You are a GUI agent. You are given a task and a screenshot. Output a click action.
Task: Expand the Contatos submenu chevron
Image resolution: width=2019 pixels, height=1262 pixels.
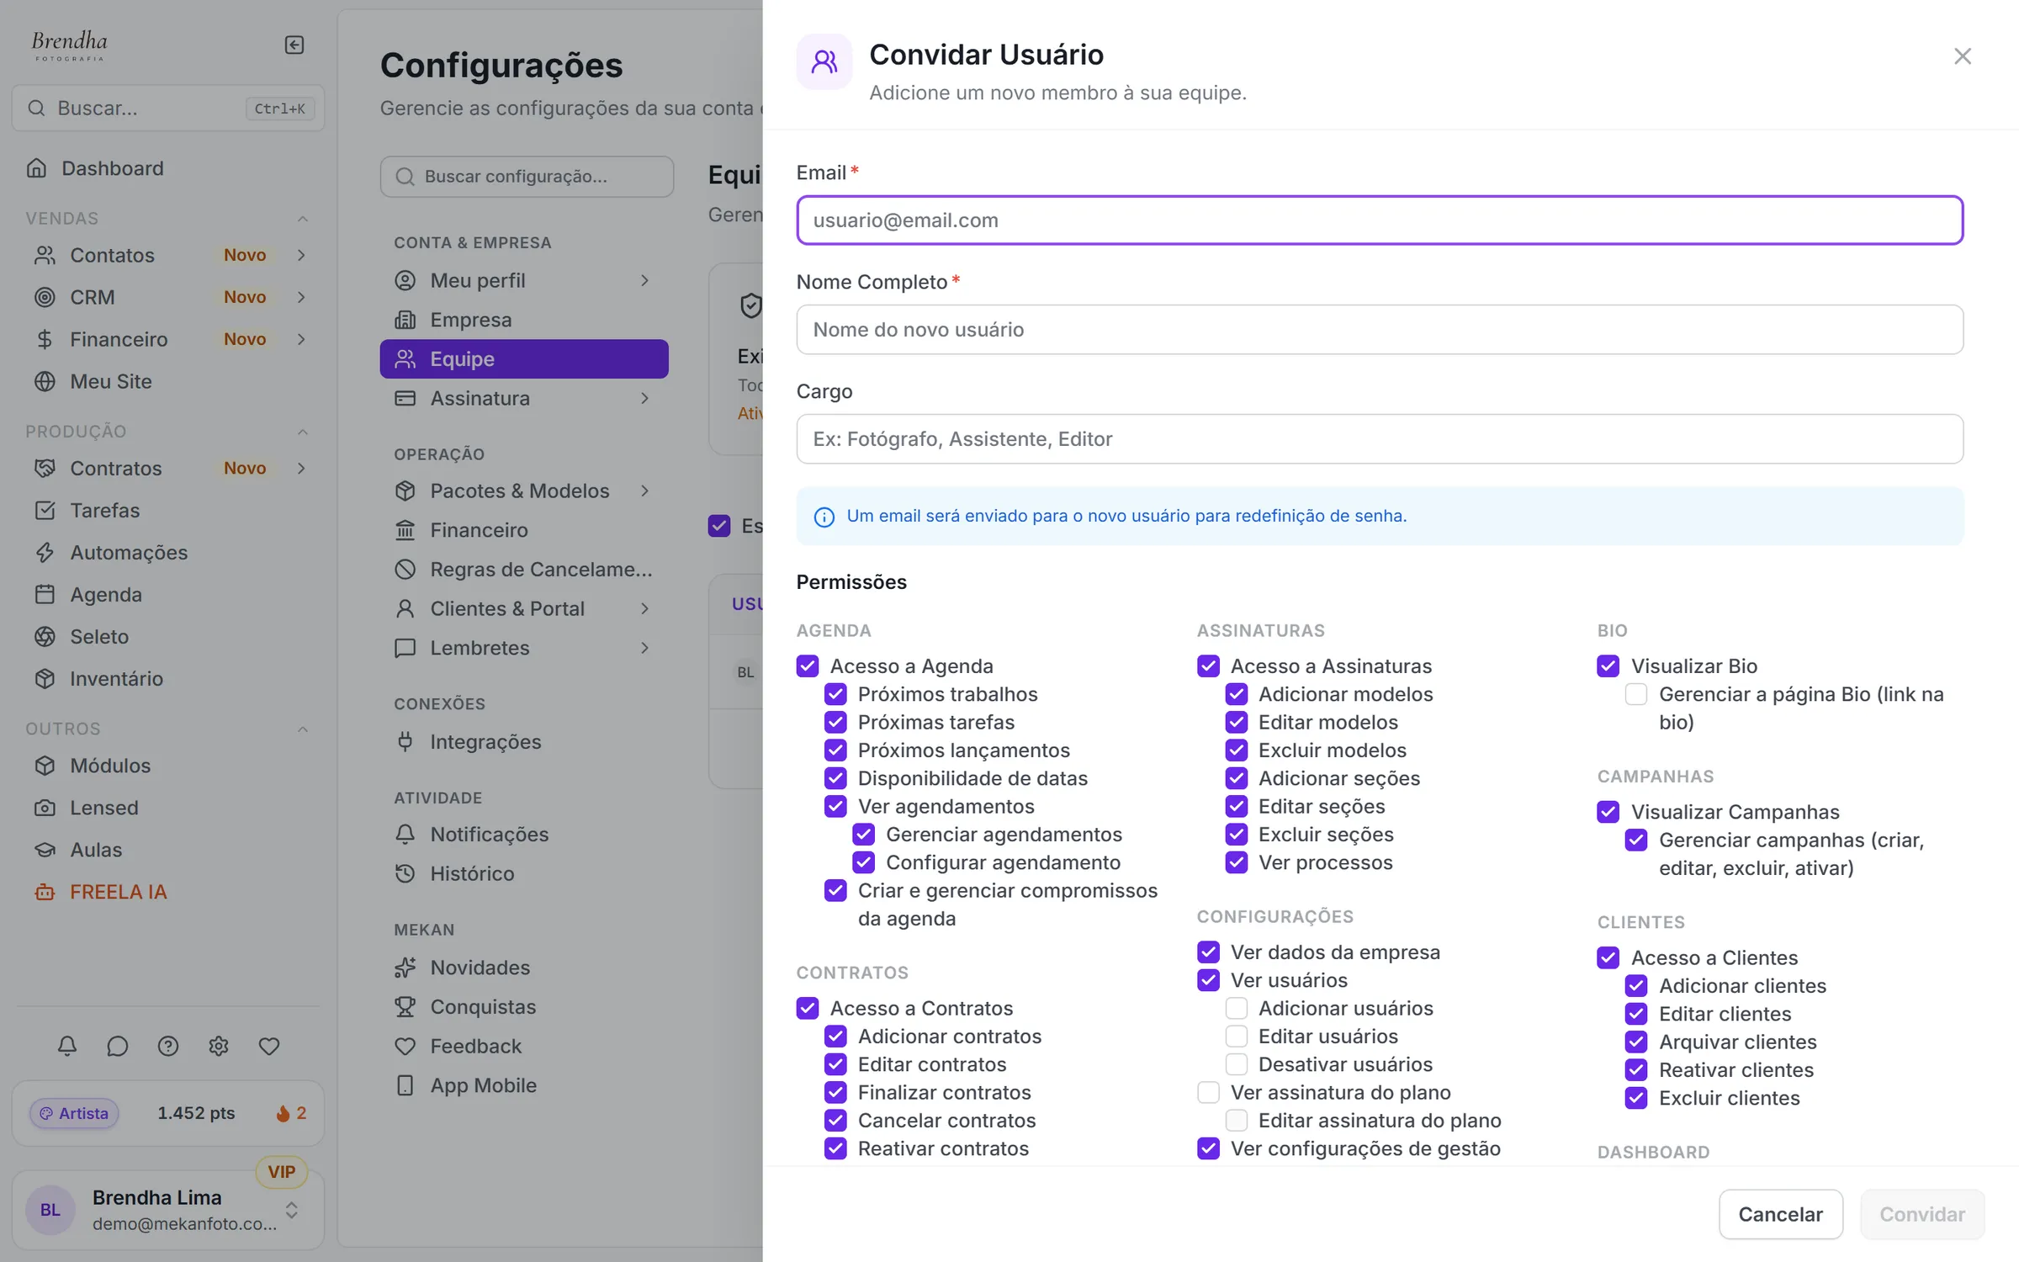coord(301,255)
